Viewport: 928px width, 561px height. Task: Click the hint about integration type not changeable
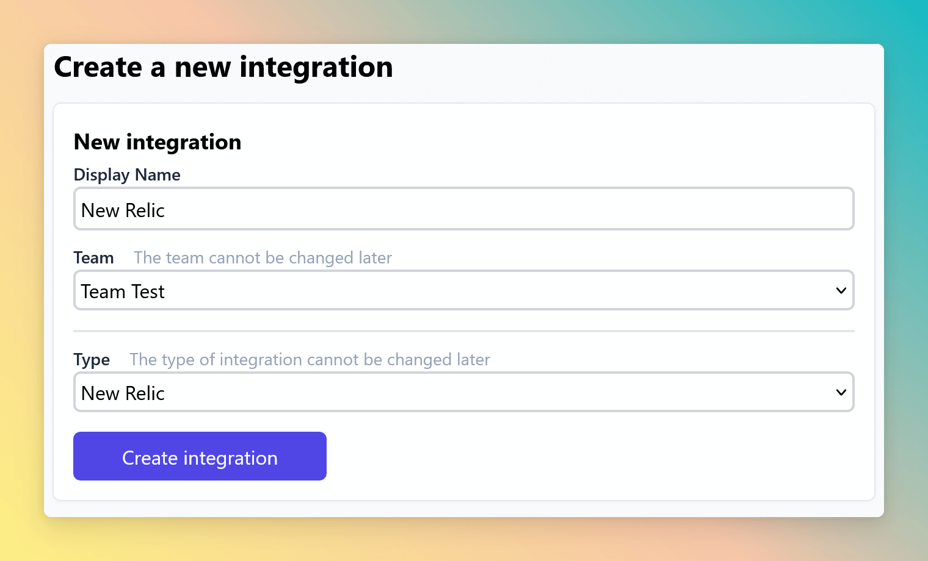pyautogui.click(x=310, y=360)
